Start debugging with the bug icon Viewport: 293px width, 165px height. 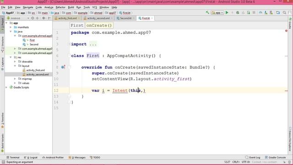click(x=238, y=13)
